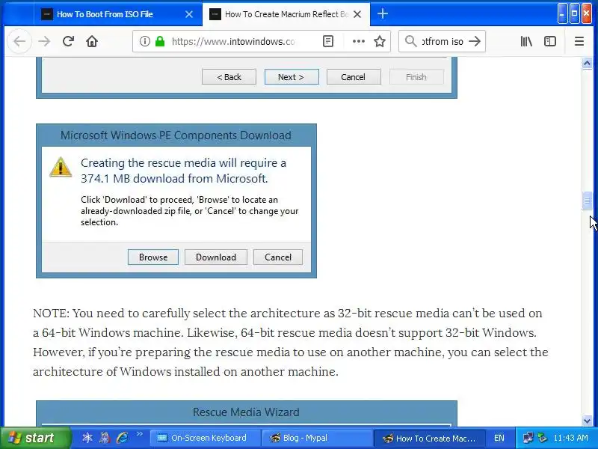Select the How To Create Mac... taskbar button

click(x=429, y=438)
